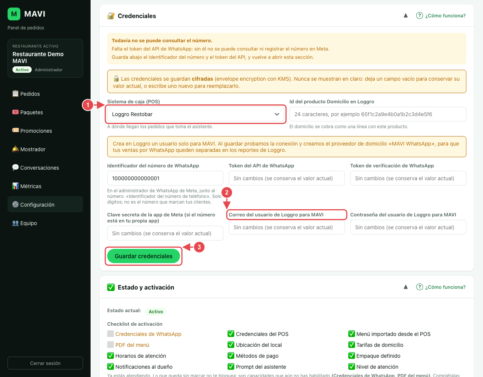Click the Guardar credenciales button
The height and width of the screenshot is (377, 483).
(143, 256)
